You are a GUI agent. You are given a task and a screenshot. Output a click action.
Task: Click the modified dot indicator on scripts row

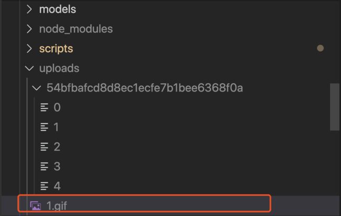[x=320, y=48]
